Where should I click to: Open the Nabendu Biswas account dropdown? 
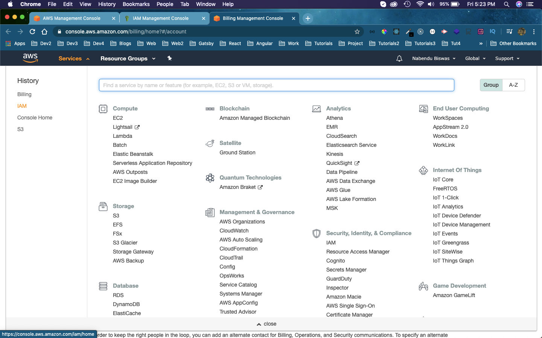coord(434,59)
